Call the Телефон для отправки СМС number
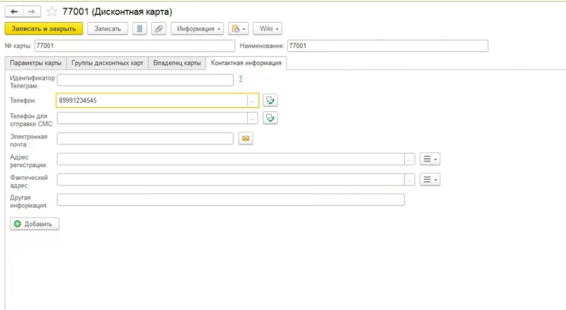Screen dimensions: 566x310 click(x=270, y=118)
